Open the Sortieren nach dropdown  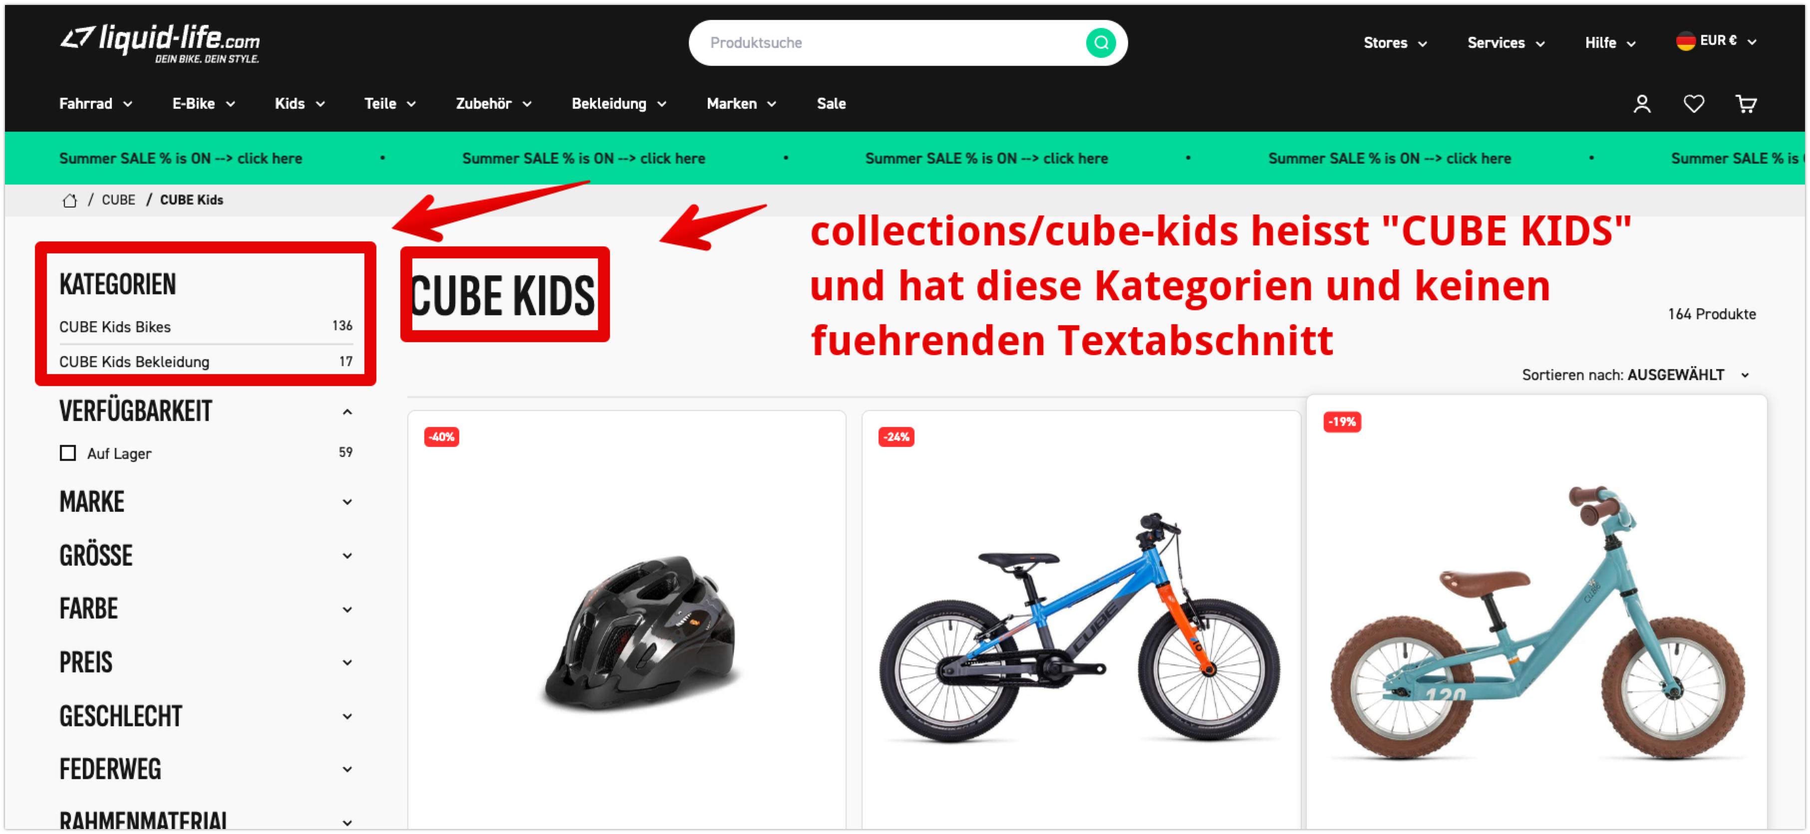pyautogui.click(x=1635, y=375)
